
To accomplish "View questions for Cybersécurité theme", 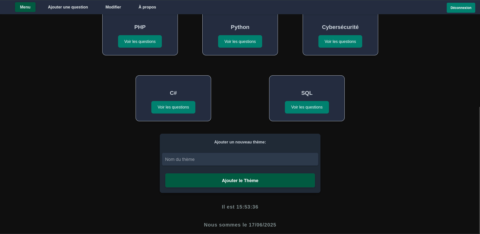I will click(340, 41).
